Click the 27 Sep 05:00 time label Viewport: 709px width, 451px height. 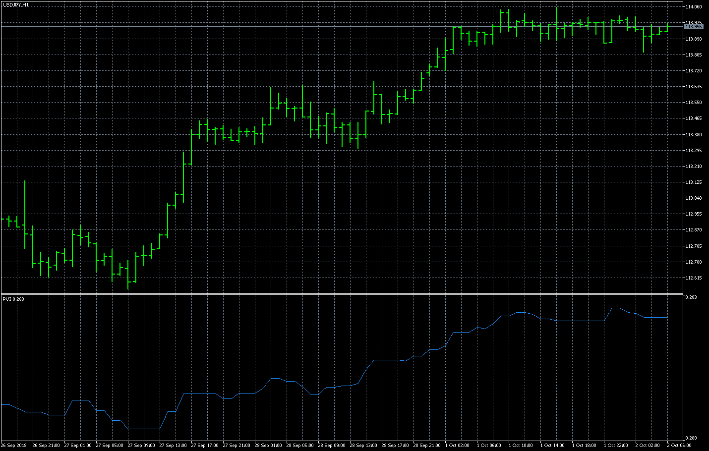click(x=110, y=446)
